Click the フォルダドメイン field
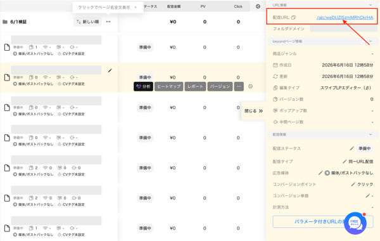The image size is (380, 241). click(x=343, y=29)
